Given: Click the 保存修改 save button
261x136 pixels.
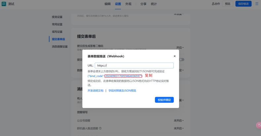Looking at the screenshot, I should pos(243,4).
